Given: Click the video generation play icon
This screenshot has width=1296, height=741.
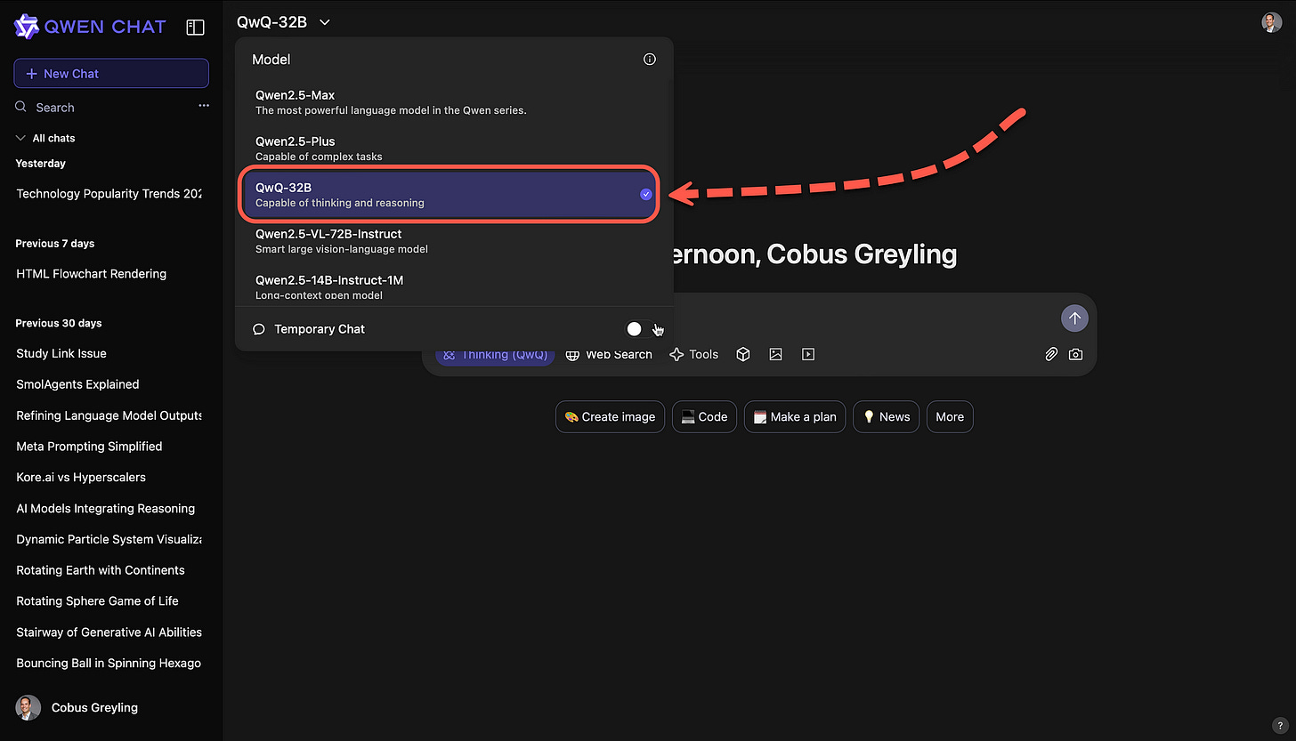Looking at the screenshot, I should 808,354.
